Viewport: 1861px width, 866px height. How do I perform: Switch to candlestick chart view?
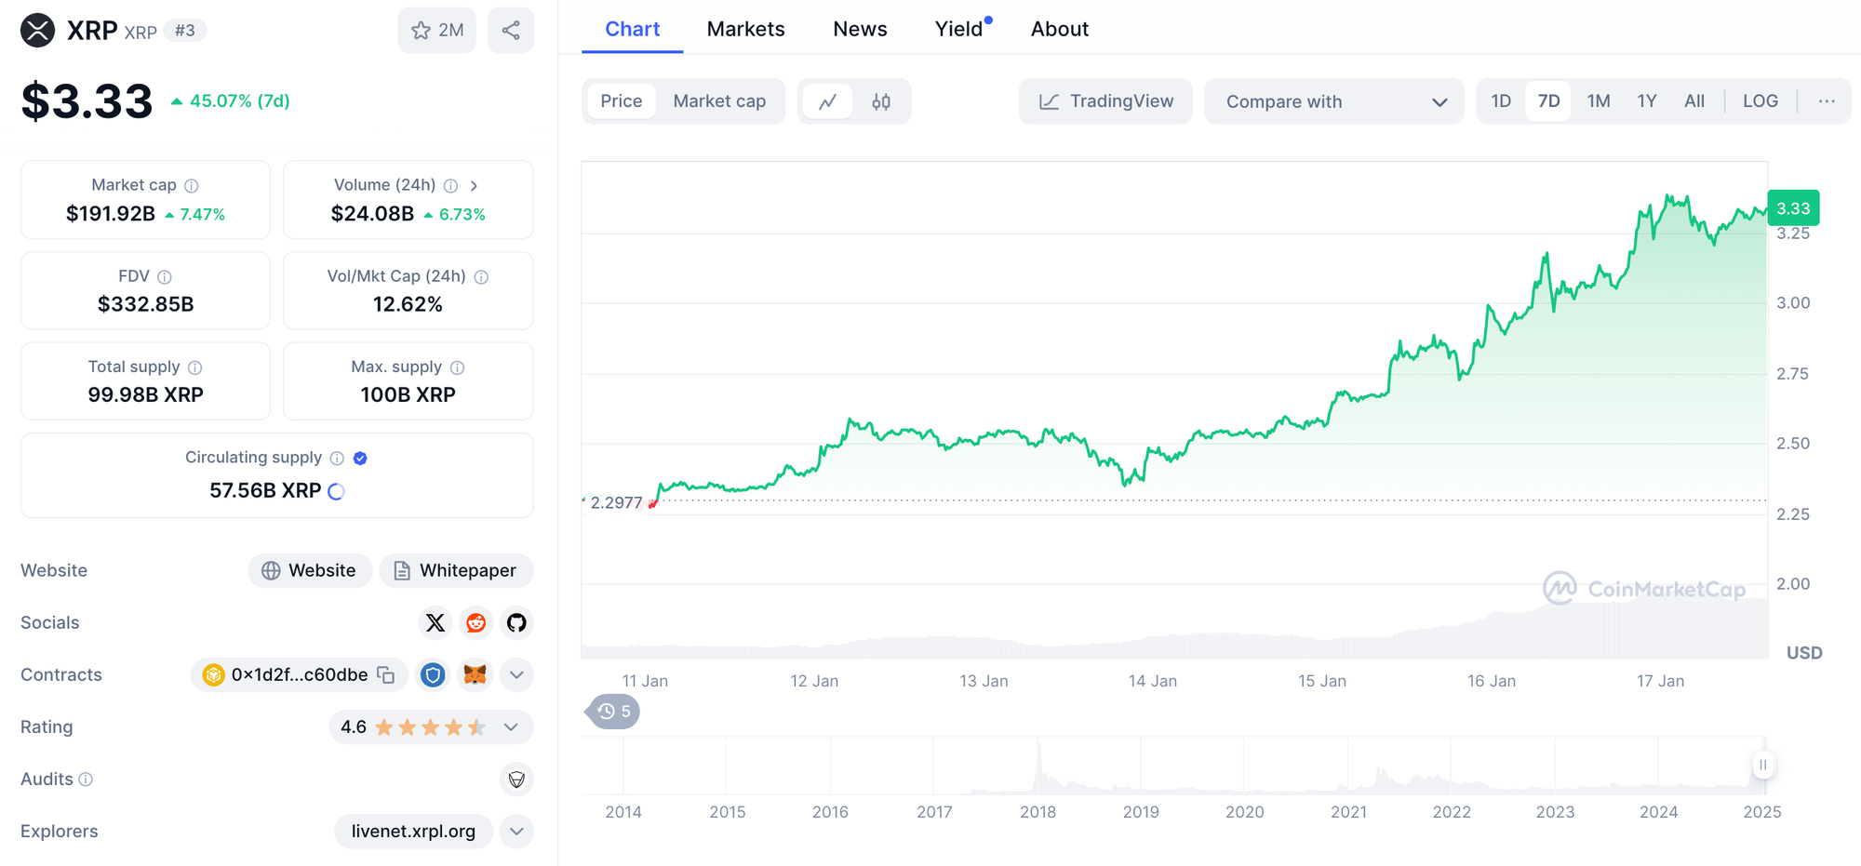coord(881,101)
